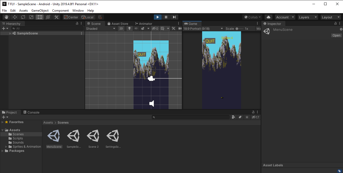Viewport: 343px width, 173px height.
Task: Click the Center pivot toggle button
Action: click(71, 17)
